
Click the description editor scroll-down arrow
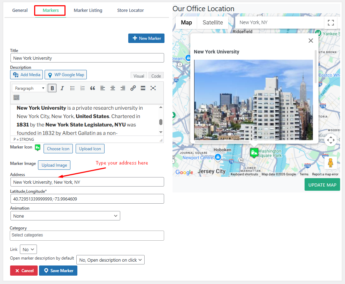coord(161,132)
